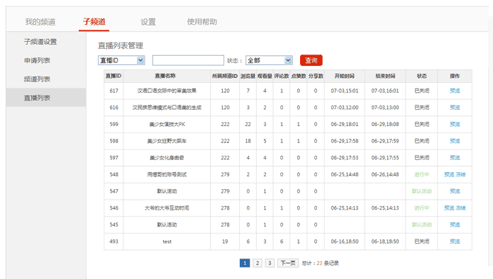
Task: Switch to the 子频道 tab
Action: point(94,22)
